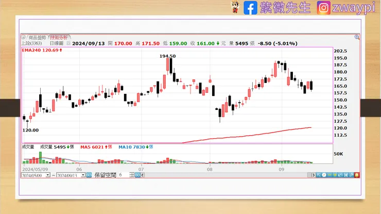The image size is (381, 214).
Task: Click the high price 171.50
Action: point(151,43)
